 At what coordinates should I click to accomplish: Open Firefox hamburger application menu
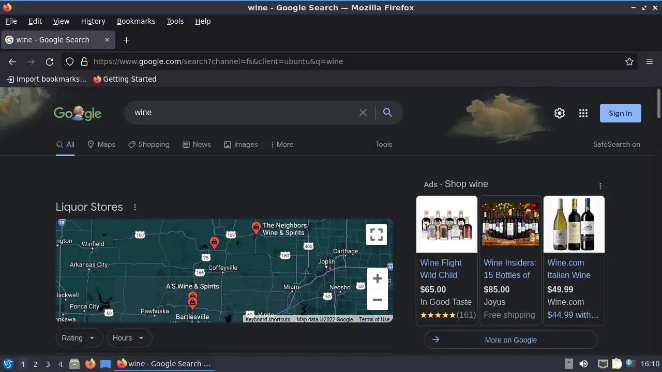pyautogui.click(x=650, y=61)
